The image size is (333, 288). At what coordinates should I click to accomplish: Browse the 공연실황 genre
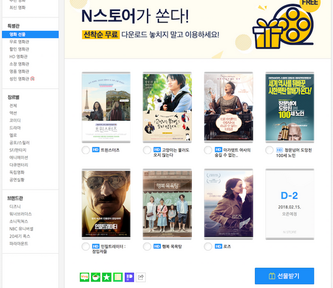pyautogui.click(x=17, y=180)
